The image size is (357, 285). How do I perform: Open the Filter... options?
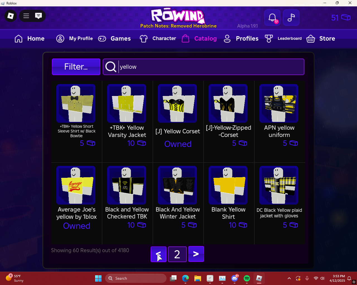pyautogui.click(x=76, y=67)
